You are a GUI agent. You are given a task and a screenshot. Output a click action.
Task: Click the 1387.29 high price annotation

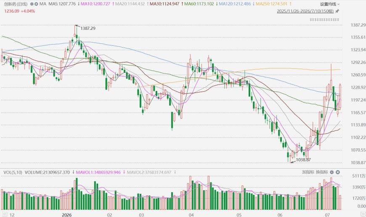(88, 28)
